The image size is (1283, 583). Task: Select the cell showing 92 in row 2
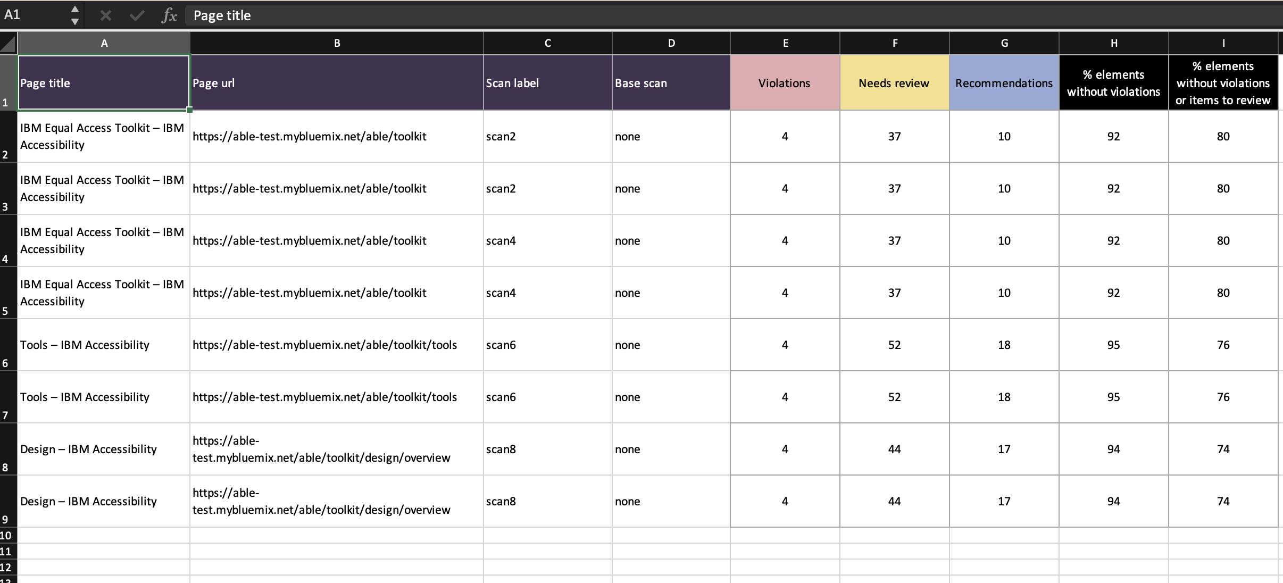tap(1113, 136)
